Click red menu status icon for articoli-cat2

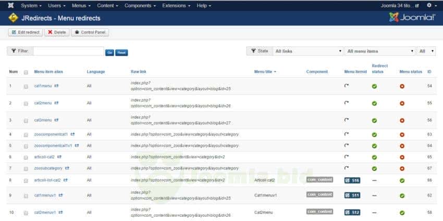click(x=402, y=157)
